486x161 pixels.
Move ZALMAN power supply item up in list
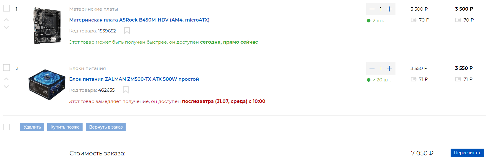coord(6,79)
